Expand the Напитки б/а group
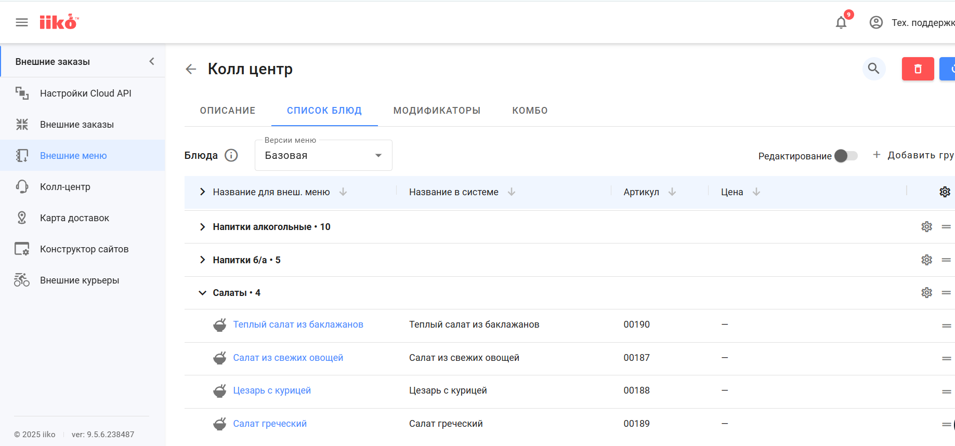This screenshot has width=955, height=446. click(x=202, y=260)
